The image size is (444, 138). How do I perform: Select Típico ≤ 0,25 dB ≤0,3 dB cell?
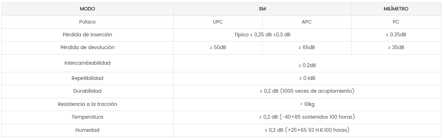[262, 35]
